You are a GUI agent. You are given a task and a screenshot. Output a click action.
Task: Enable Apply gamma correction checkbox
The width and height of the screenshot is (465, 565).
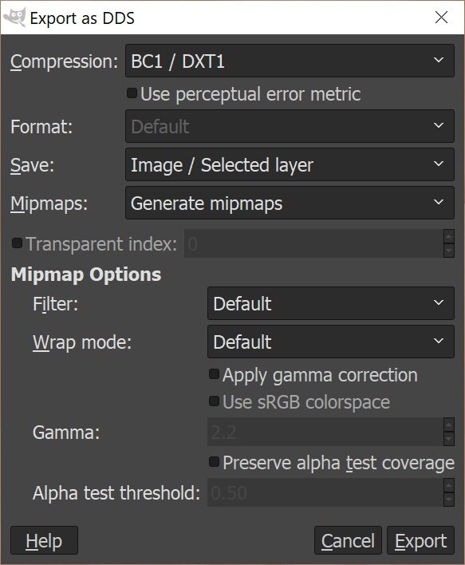[x=214, y=374]
